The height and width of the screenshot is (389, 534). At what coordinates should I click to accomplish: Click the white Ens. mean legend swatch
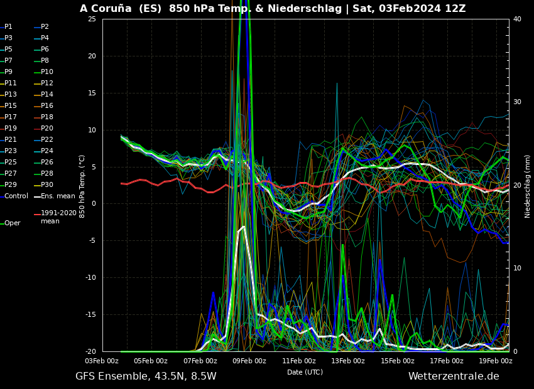[37, 196]
